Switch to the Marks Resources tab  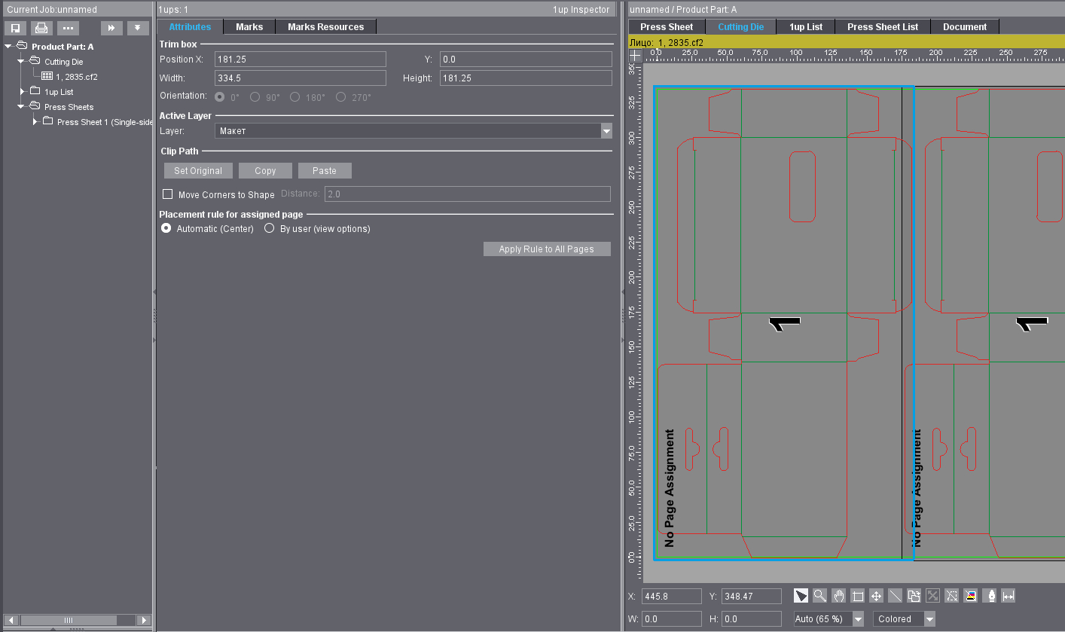pos(325,27)
